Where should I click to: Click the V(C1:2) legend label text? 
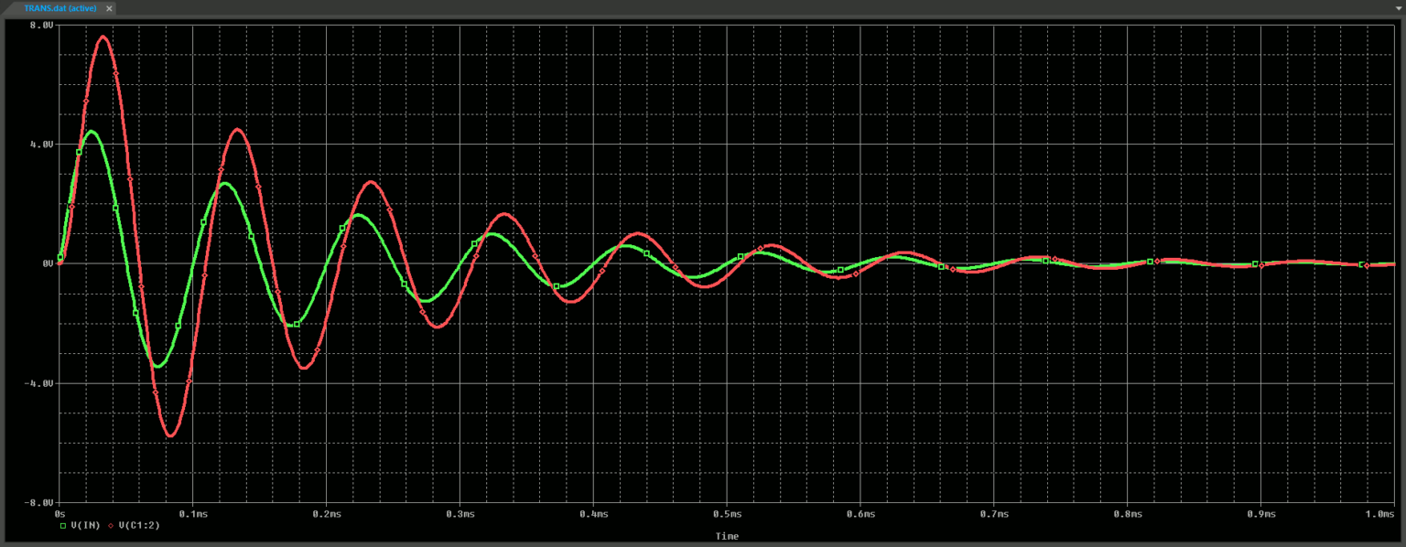point(139,525)
